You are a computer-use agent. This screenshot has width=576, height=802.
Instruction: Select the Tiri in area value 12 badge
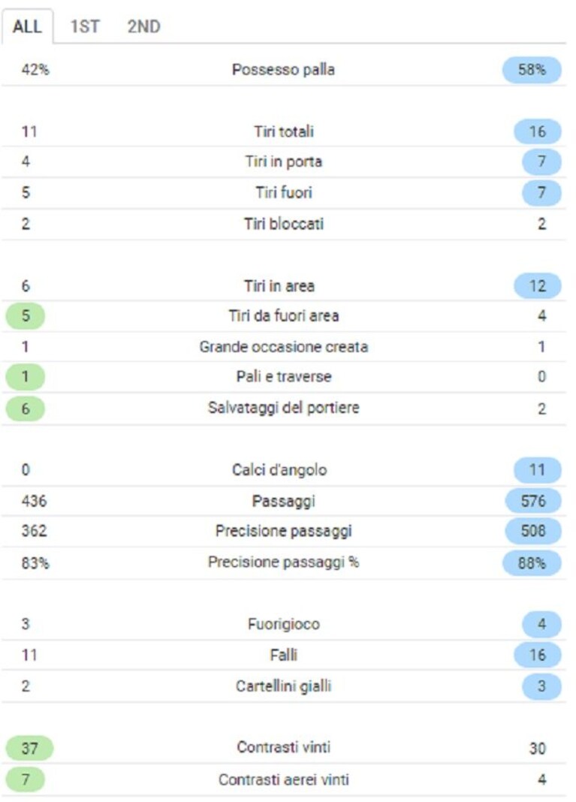tap(538, 285)
